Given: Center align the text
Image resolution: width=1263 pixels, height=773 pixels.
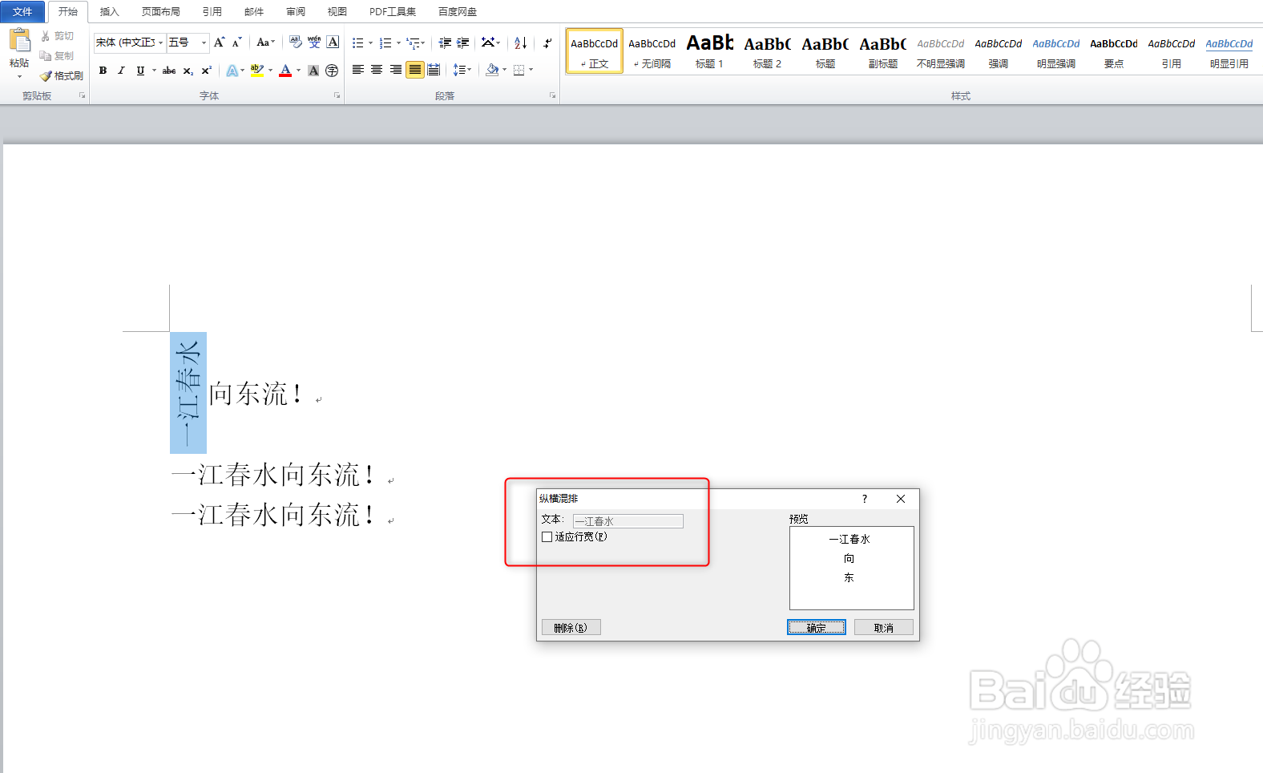Looking at the screenshot, I should tap(377, 70).
